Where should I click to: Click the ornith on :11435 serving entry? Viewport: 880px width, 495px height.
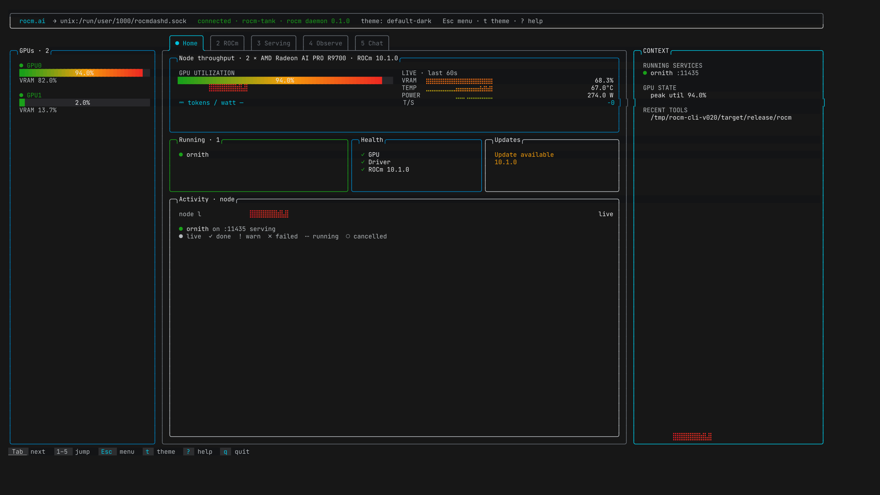pos(227,229)
